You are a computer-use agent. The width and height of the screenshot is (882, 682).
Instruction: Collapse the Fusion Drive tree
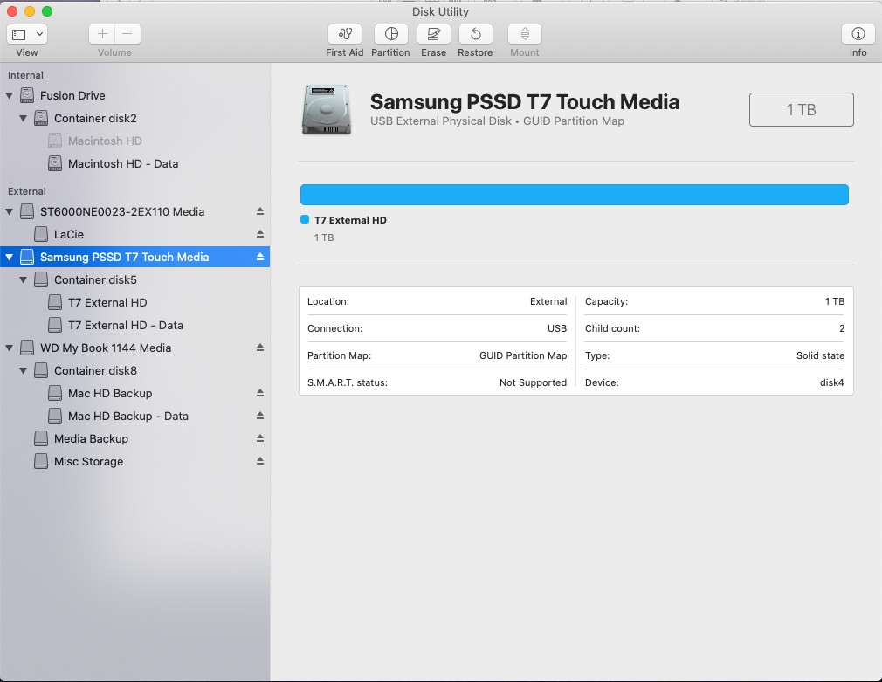(9, 96)
